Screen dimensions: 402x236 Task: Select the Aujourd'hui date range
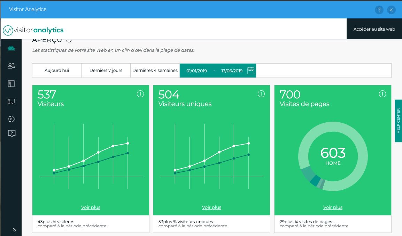tap(57, 71)
